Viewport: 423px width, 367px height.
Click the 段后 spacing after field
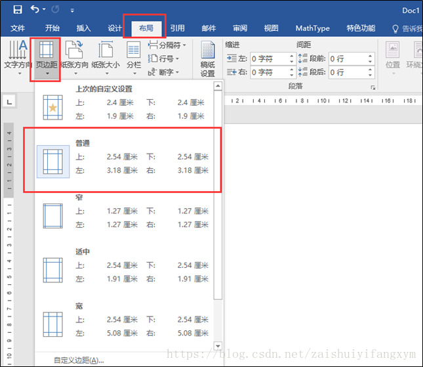pos(348,72)
